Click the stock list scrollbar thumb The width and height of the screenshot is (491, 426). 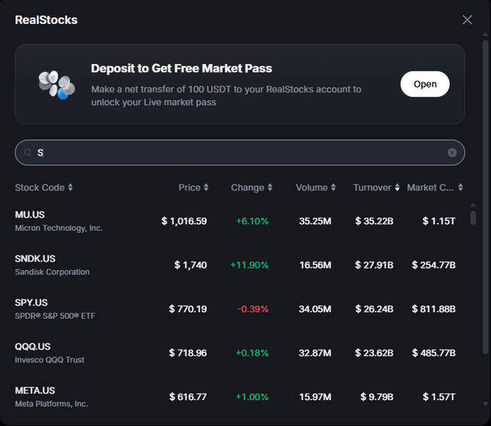(473, 218)
